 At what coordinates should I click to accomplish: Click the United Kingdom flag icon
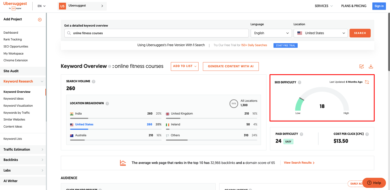(168, 114)
